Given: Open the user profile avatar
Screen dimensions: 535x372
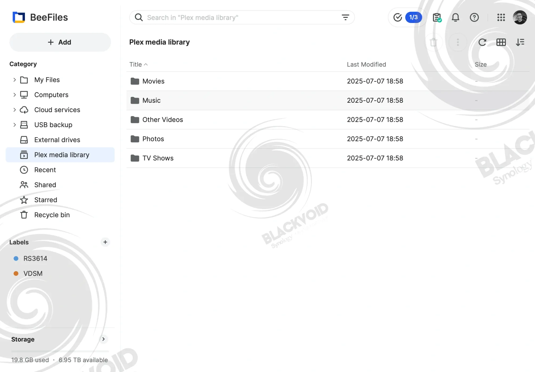Looking at the screenshot, I should 519,17.
